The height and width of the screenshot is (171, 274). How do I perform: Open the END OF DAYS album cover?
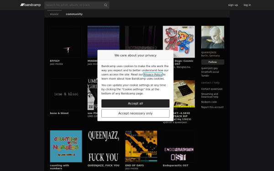(x=141, y=146)
